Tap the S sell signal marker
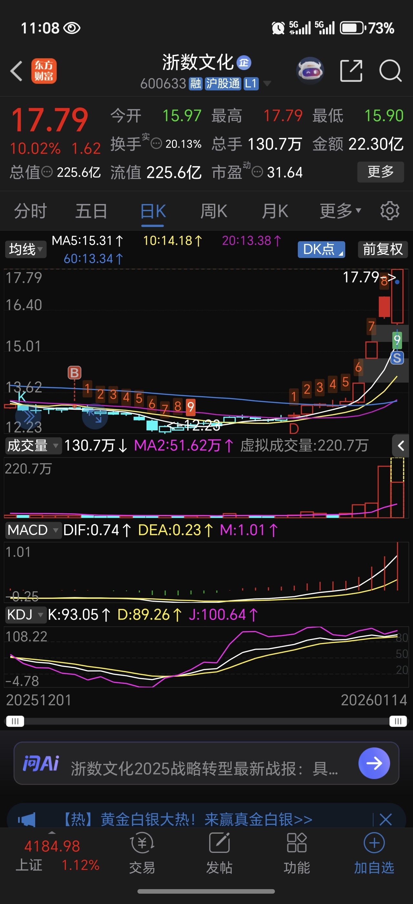 pos(397,358)
